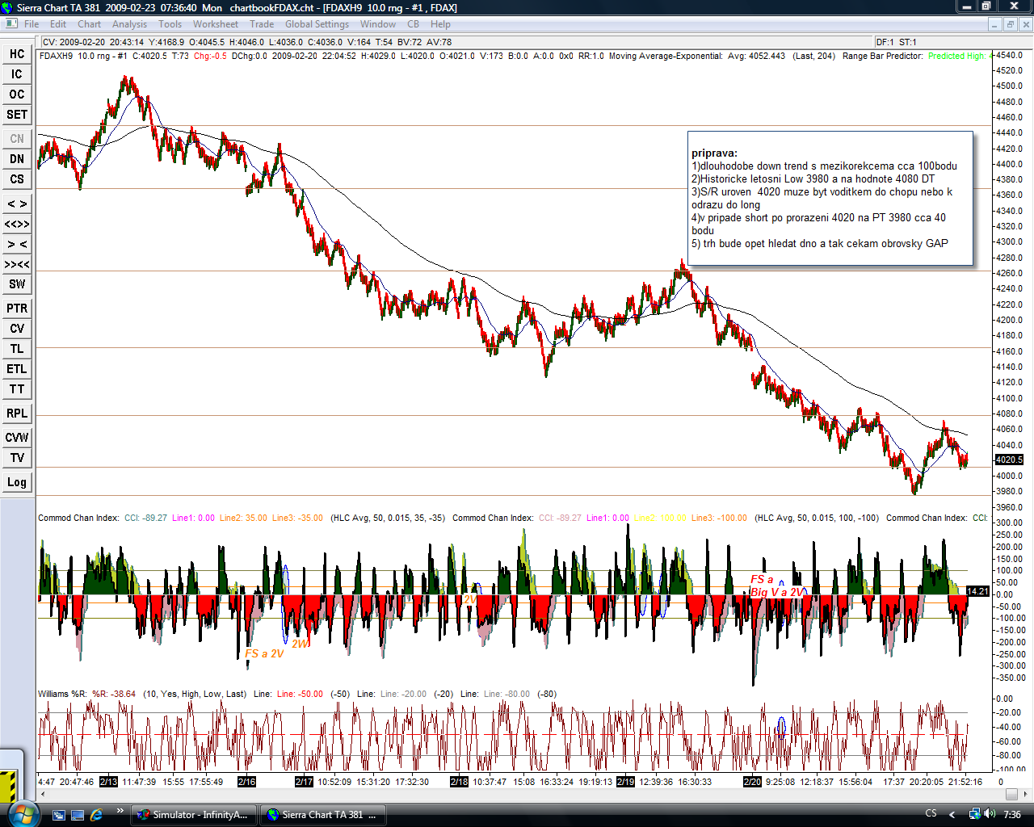This screenshot has height=827, width=1034.
Task: Click the network icon in system tray
Action: (x=974, y=814)
